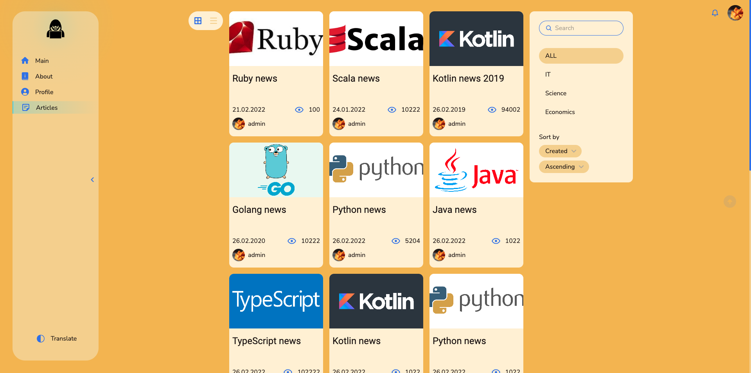The image size is (751, 373).
Task: Click the Articles page icon
Action: point(26,107)
